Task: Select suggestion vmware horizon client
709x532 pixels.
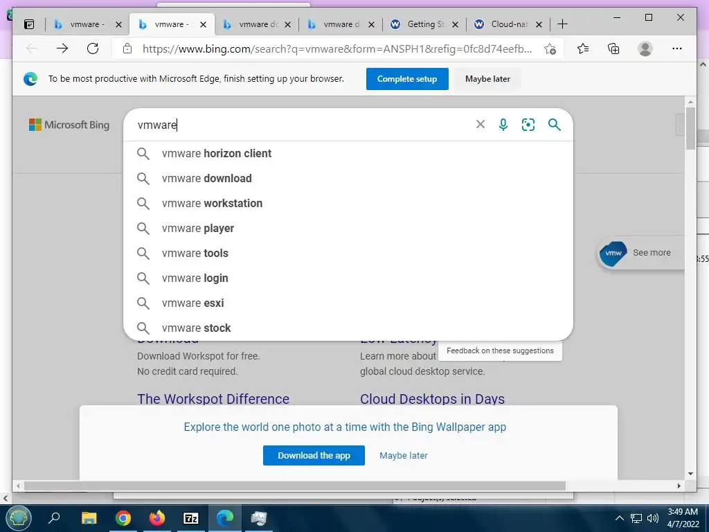Action: (348, 153)
